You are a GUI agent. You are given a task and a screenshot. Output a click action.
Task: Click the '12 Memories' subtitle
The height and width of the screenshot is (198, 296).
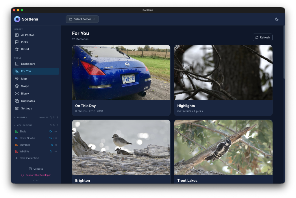pyautogui.click(x=80, y=39)
